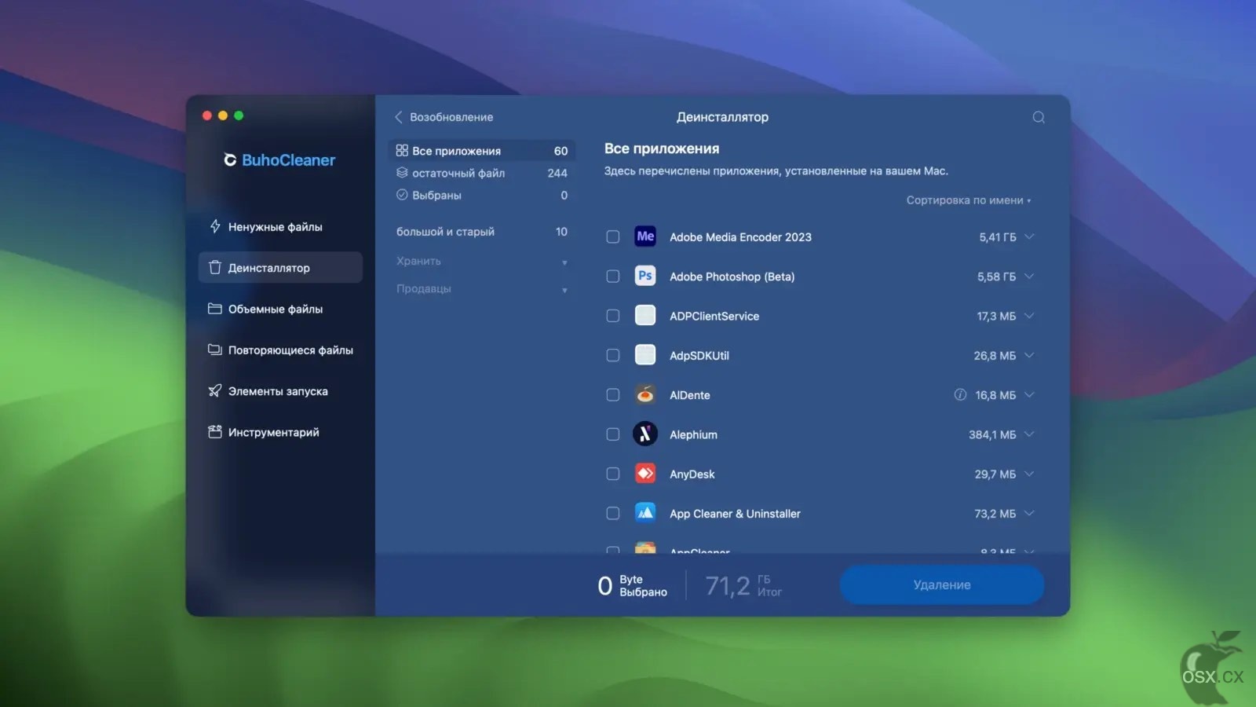
Task: Click the Adobe Photoshop (Beta) app icon
Action: 645,276
